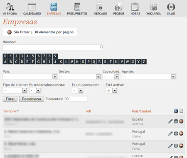Filter companies by letter M
187x158 pixels.
click(72, 62)
